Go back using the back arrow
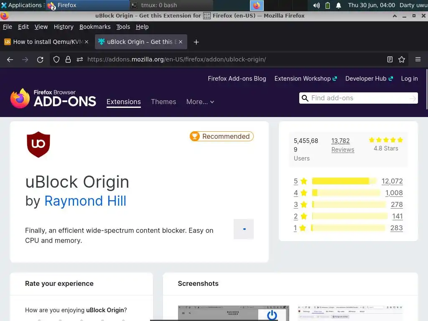The image size is (428, 321). [10, 59]
